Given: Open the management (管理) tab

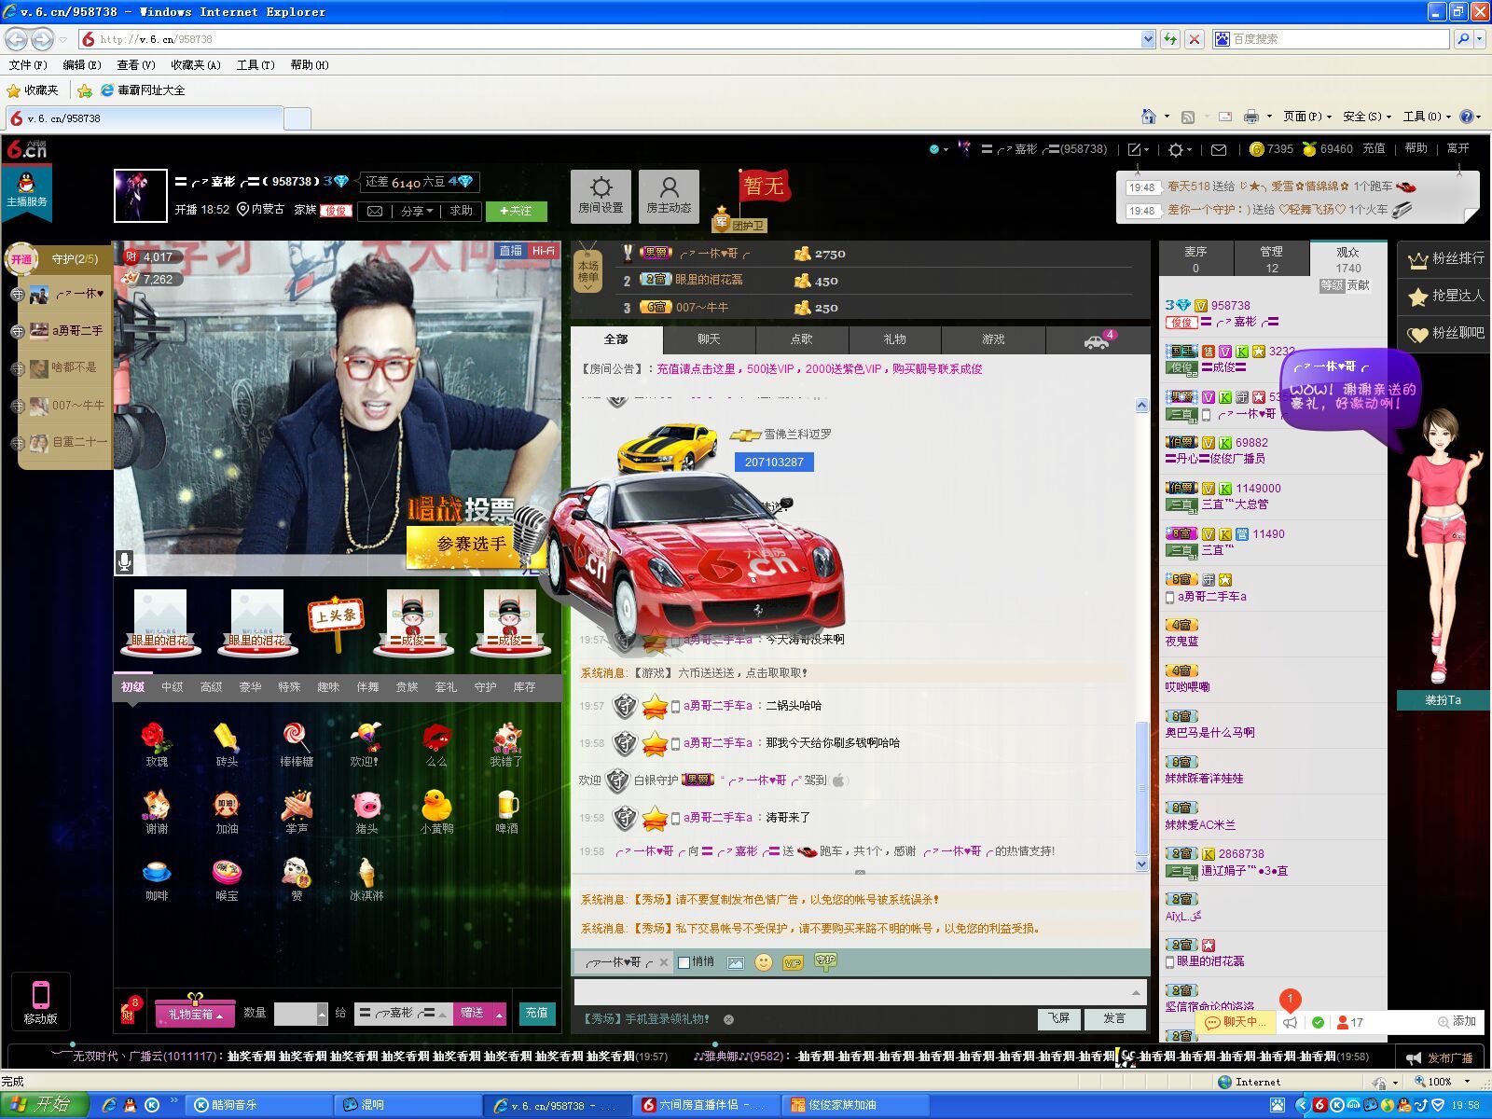Looking at the screenshot, I should click(1271, 259).
